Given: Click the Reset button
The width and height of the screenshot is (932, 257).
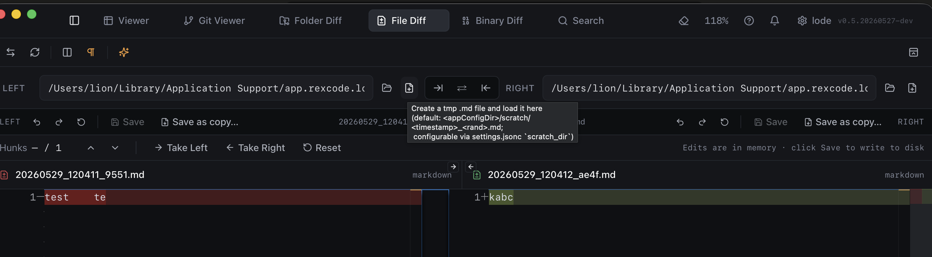Looking at the screenshot, I should [322, 148].
